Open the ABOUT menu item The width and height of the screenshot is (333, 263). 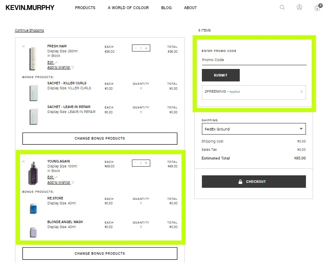[190, 8]
